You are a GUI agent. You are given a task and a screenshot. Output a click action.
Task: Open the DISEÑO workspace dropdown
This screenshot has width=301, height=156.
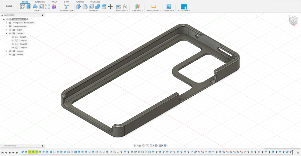pyautogui.click(x=10, y=6)
